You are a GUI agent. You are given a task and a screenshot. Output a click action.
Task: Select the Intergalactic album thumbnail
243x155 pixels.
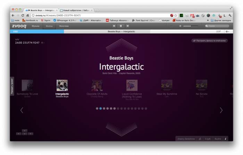tap(62, 85)
